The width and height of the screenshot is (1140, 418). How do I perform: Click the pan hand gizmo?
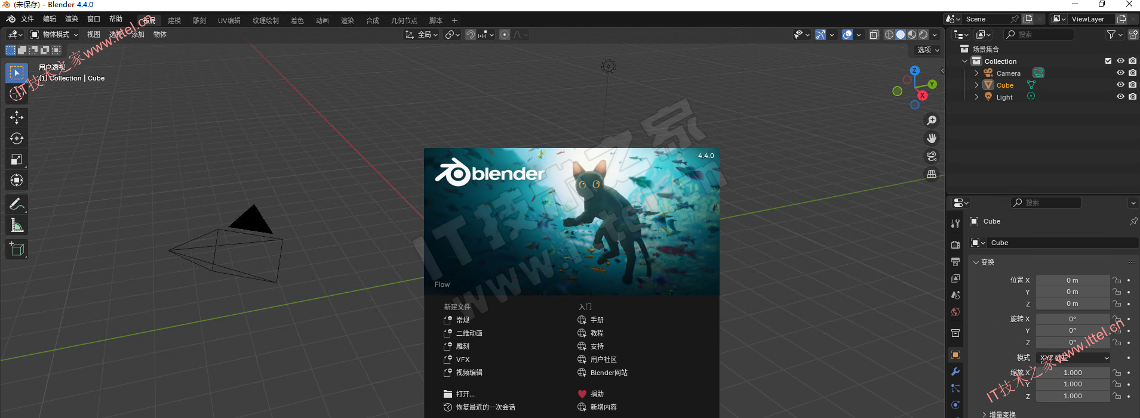(932, 138)
